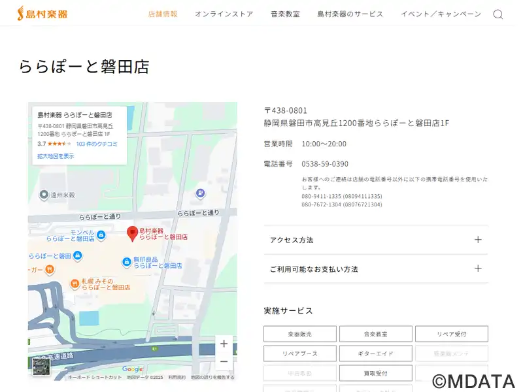This screenshot has width=523, height=392.
Task: Switch to satellite view thumbnail
Action: coord(41,368)
